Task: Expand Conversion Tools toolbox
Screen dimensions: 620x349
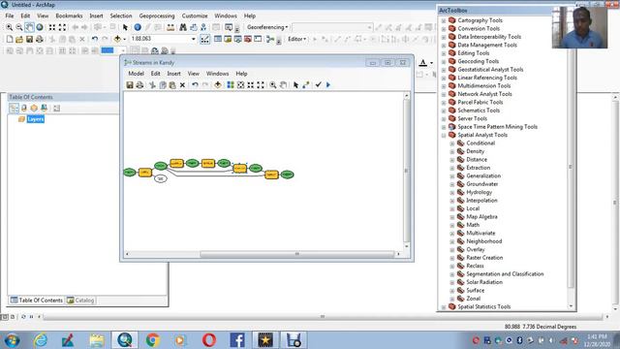Action: point(444,29)
